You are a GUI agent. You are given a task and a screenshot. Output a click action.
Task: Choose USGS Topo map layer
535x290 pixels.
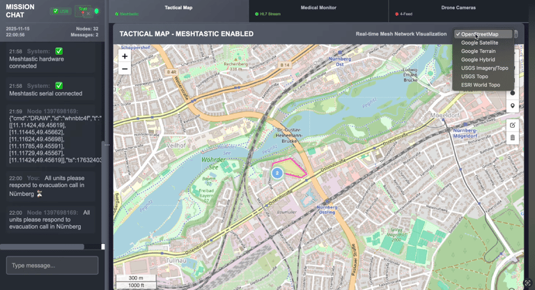point(483,77)
